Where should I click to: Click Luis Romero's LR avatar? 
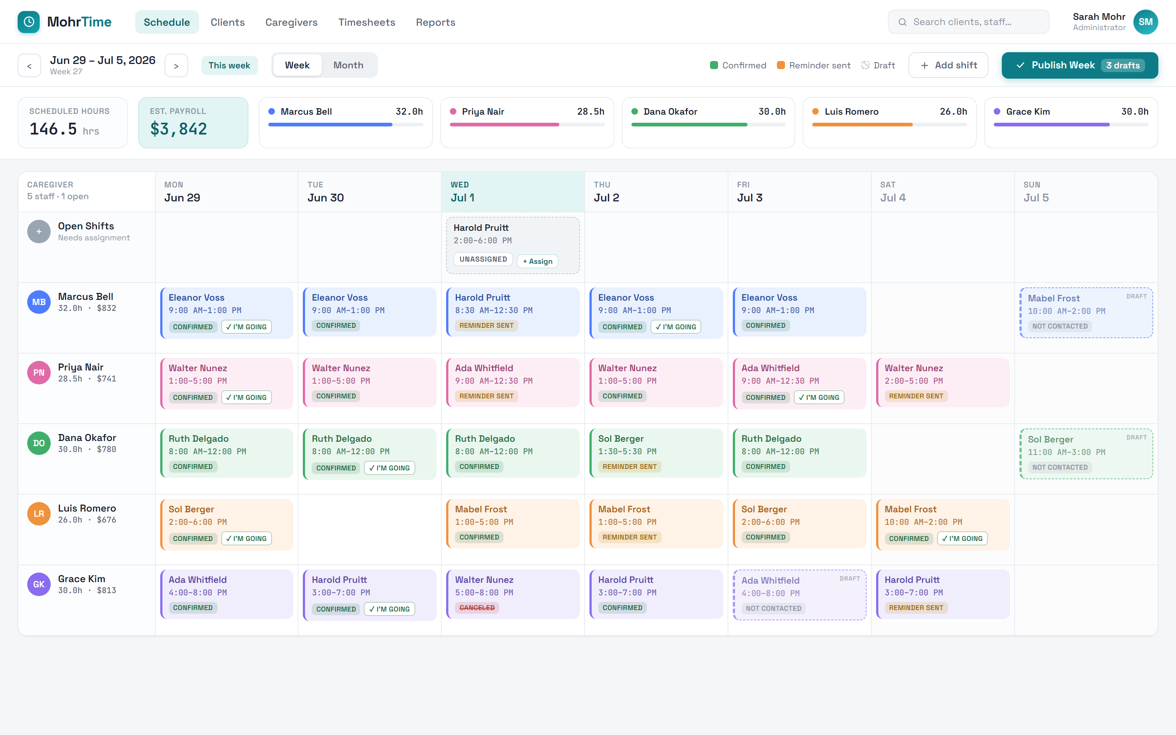point(39,514)
